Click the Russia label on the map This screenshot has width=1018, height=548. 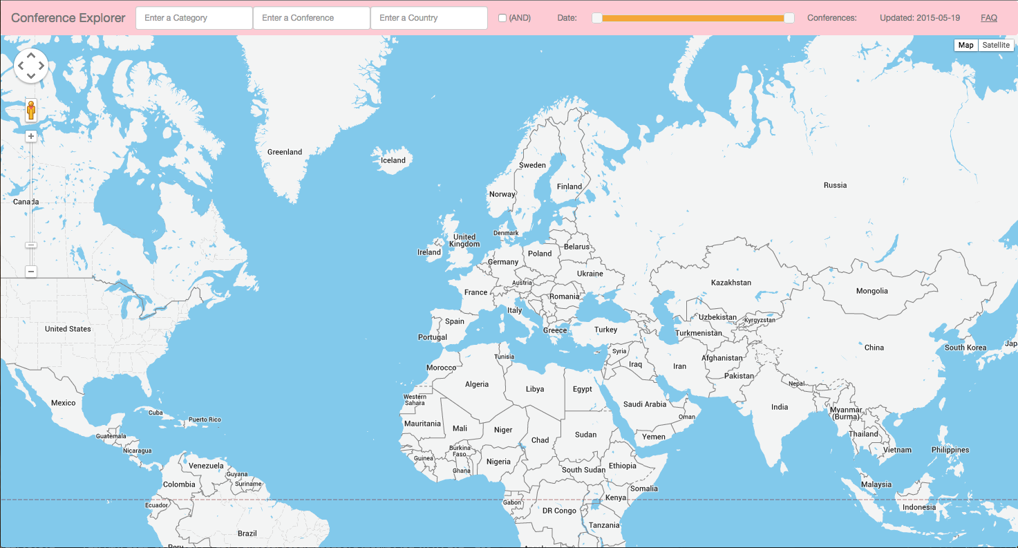[835, 185]
